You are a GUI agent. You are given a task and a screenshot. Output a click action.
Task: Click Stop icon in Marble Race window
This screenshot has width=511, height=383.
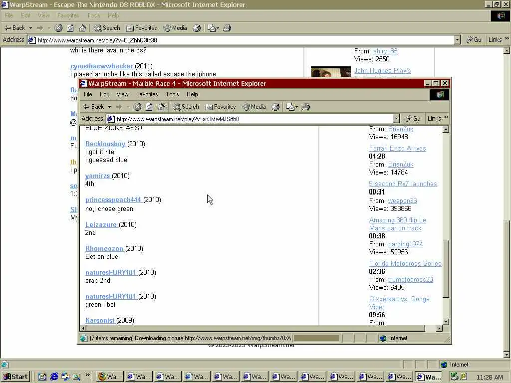137,107
